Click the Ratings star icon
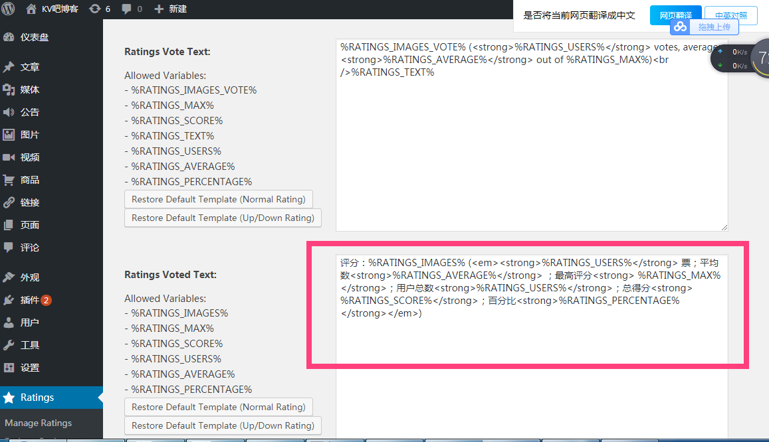Viewport: 769px width, 442px height. point(9,398)
